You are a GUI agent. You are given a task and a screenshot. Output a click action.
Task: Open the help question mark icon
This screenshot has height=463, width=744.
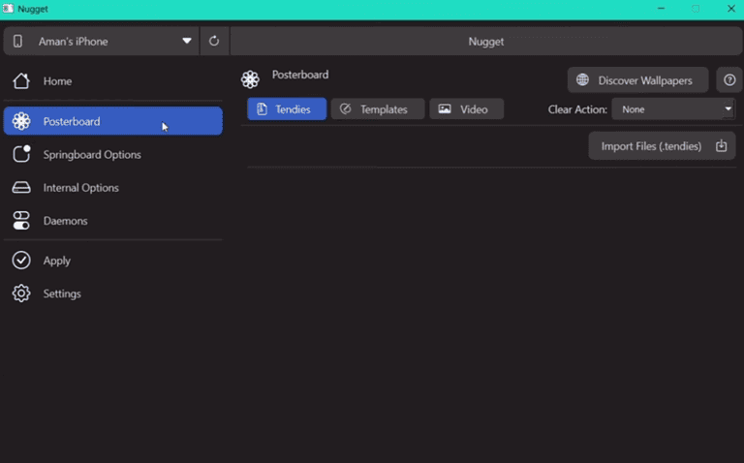click(729, 80)
